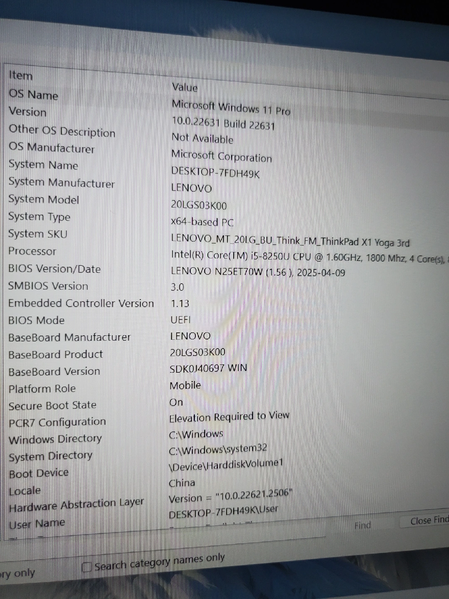Select the BaseBoard Manufacturer row
This screenshot has width=449, height=599.
[69, 337]
